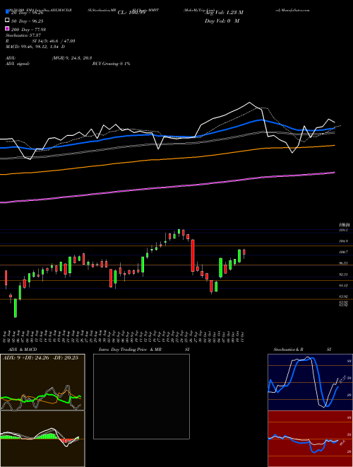Click the MACD histogram chart panel

pyautogui.click(x=42, y=439)
